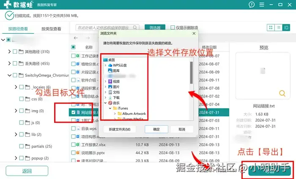Image resolution: width=296 pixels, height=179 pixels.
Task: Select the detail preview pane view
Action: pos(286,27)
